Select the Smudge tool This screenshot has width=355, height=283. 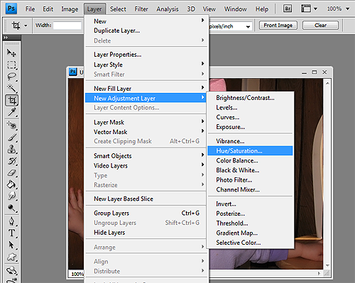11,196
